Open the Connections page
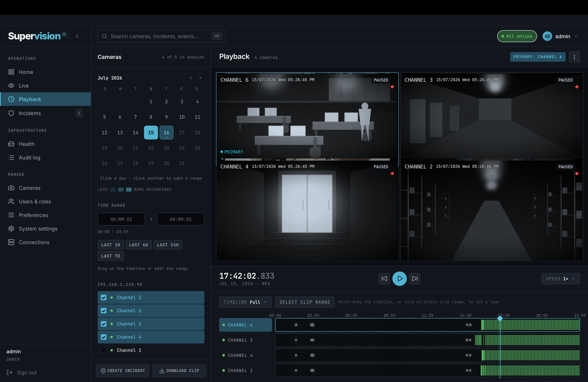 (x=46, y=242)
